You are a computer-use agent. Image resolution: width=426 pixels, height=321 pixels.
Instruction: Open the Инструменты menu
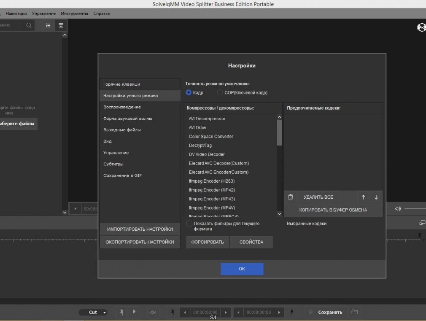[74, 13]
